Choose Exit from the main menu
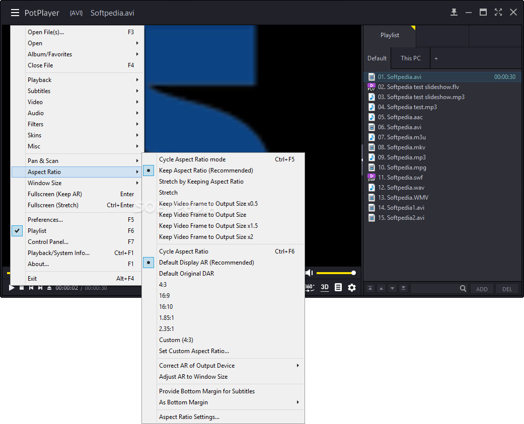The height and width of the screenshot is (424, 524). tap(77, 279)
